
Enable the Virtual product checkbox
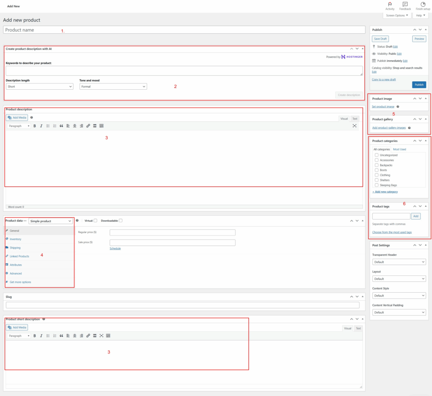(x=95, y=220)
